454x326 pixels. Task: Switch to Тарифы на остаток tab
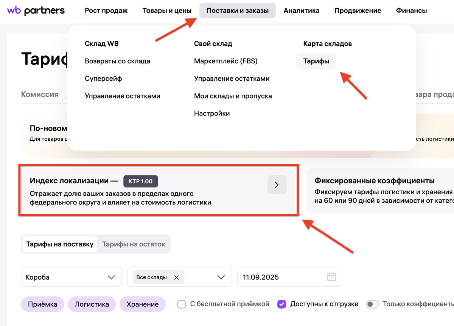(x=134, y=244)
